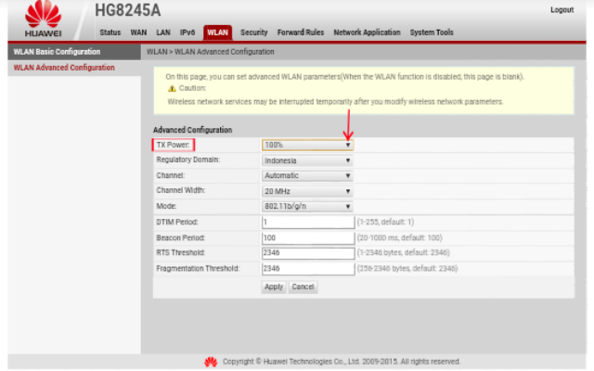Click the Regulatory Domain label
This screenshot has width=594, height=371.
point(187,160)
